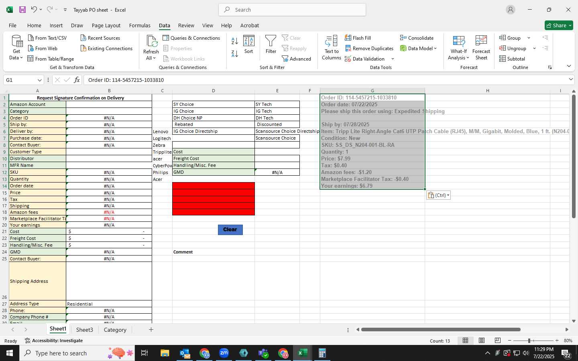Zoom in with plus button
This screenshot has height=361, width=578.
pyautogui.click(x=557, y=341)
